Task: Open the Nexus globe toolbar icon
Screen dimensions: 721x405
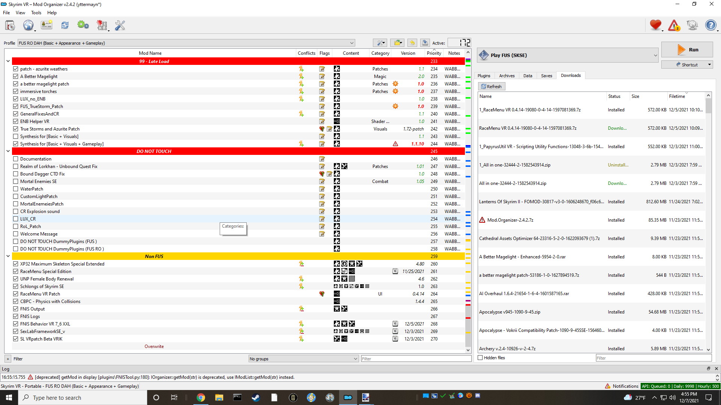Action: 28,25
